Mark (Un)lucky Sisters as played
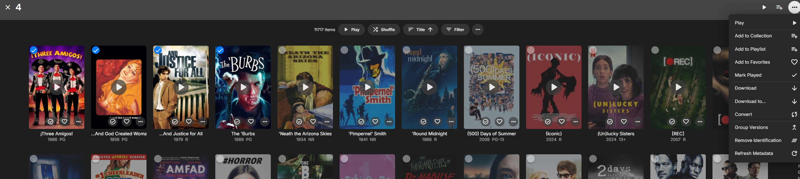This screenshot has height=179, width=800. (x=610, y=122)
